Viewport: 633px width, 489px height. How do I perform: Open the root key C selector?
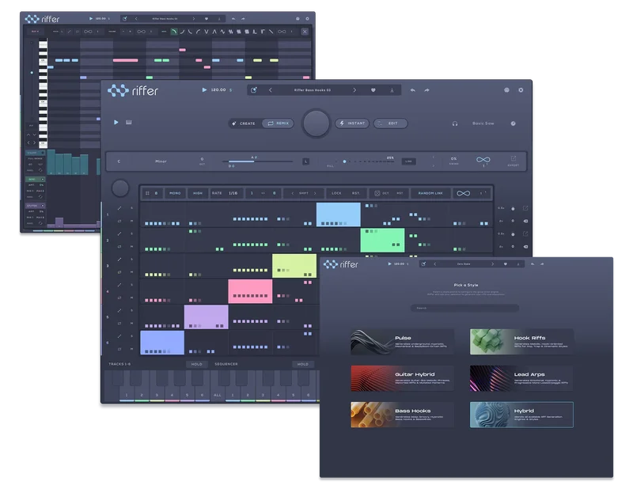click(119, 161)
